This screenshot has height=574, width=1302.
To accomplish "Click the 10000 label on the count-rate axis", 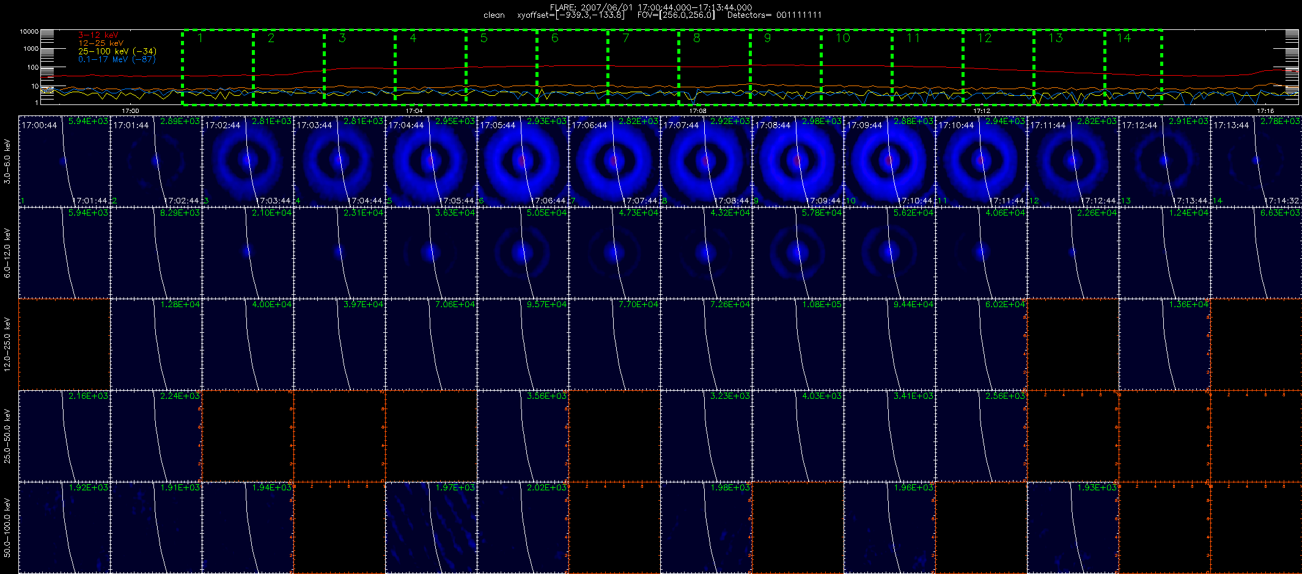I will click(29, 32).
